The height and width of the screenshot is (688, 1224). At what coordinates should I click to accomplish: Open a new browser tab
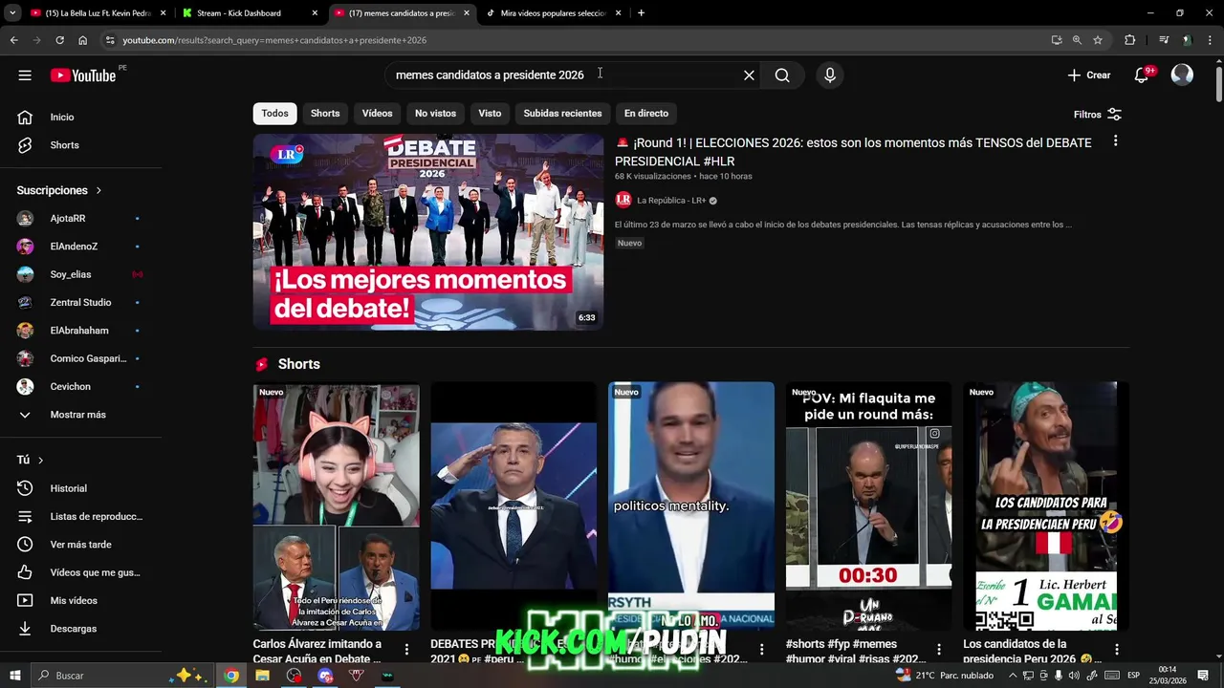click(x=641, y=13)
